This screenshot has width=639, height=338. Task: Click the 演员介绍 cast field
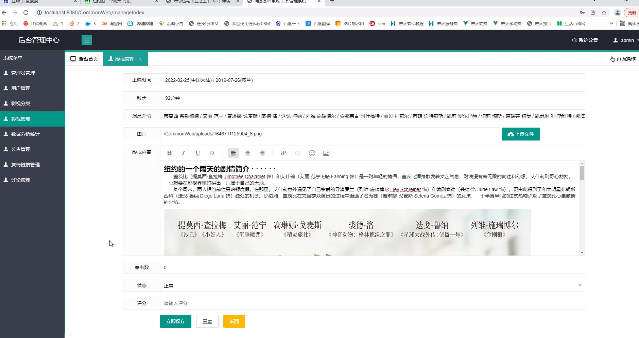373,116
